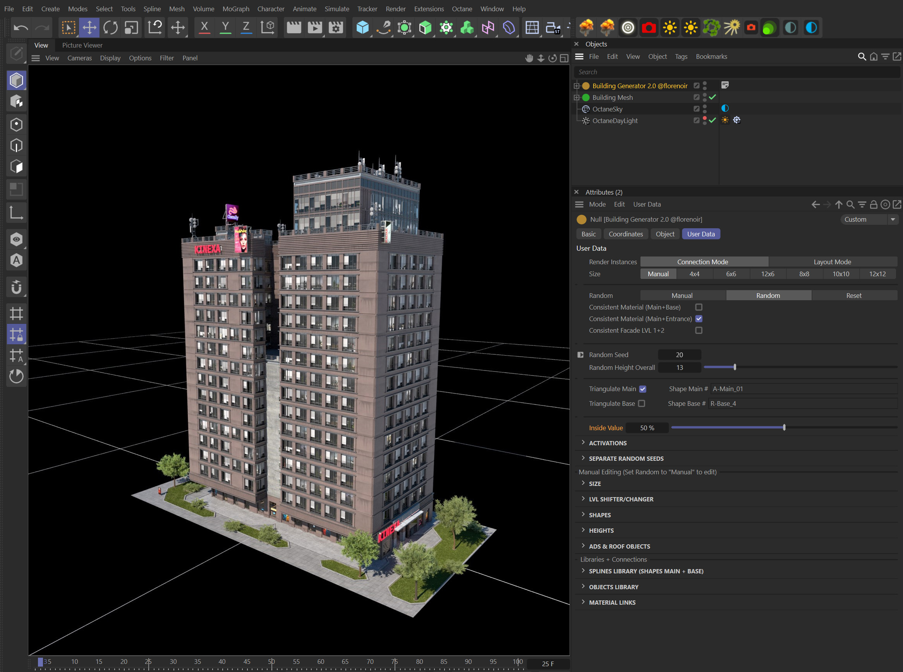Click the Reset button for Random settings
The height and width of the screenshot is (672, 903).
854,295
